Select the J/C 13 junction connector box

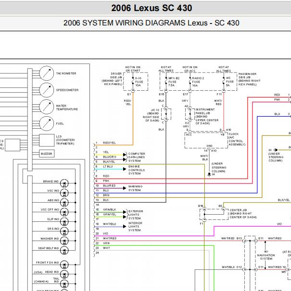coord(166,114)
